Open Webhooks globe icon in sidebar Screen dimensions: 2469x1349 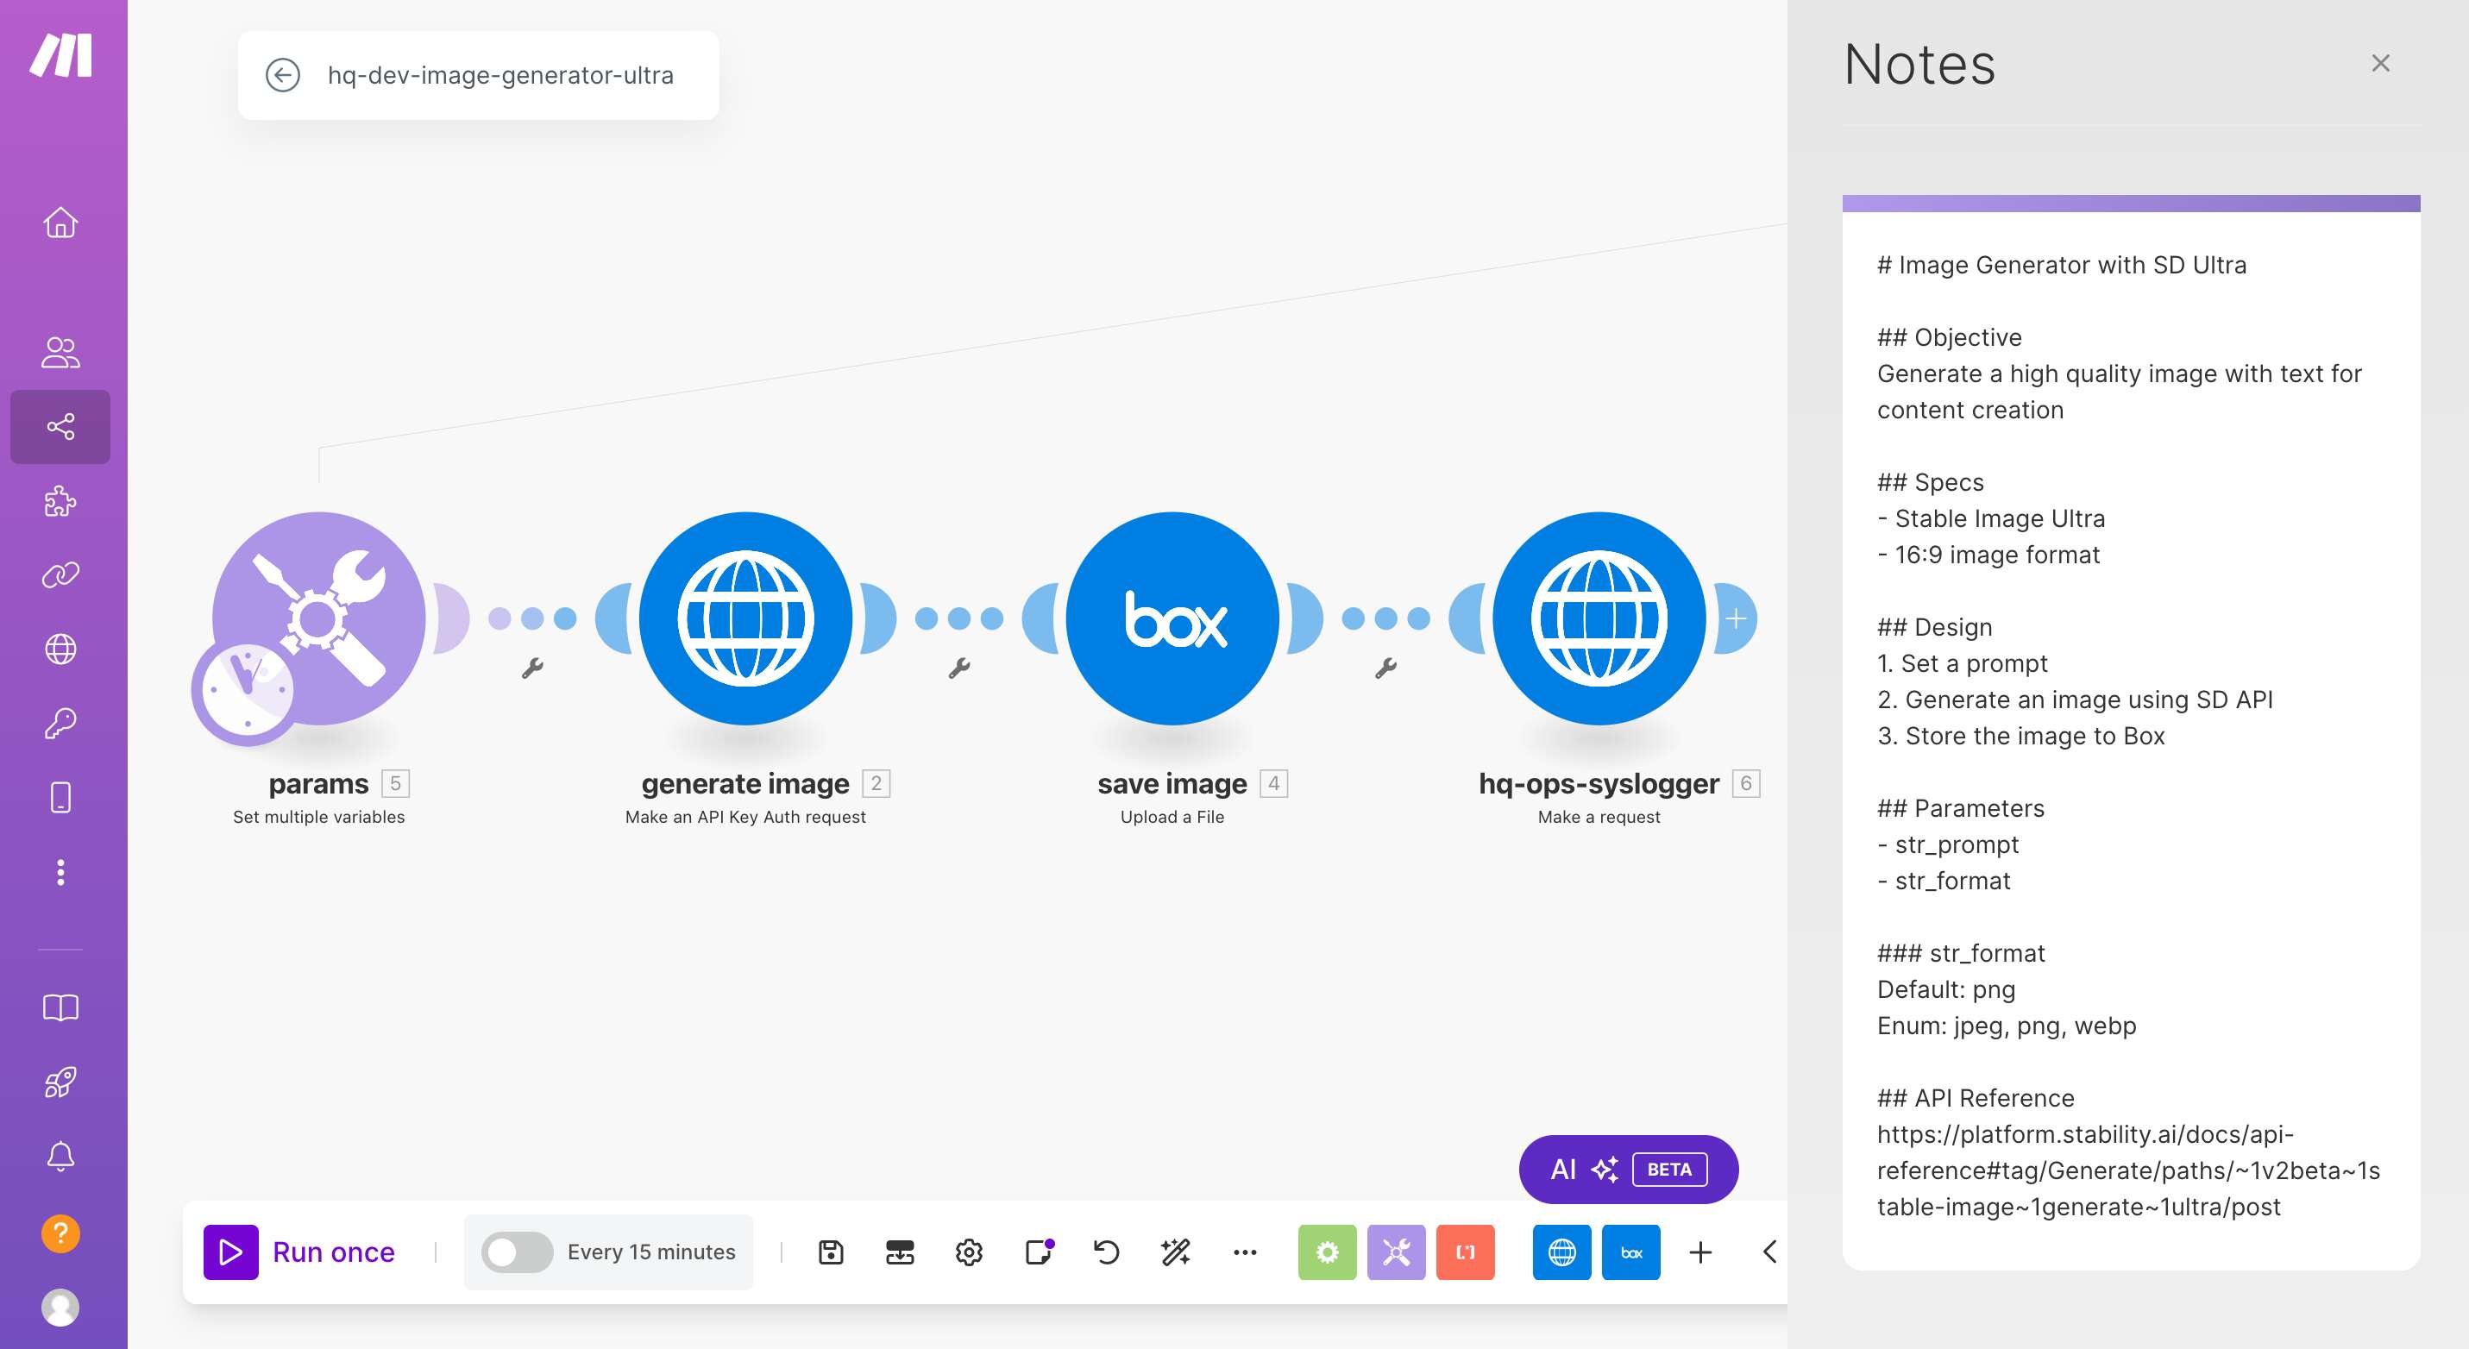pos(60,649)
